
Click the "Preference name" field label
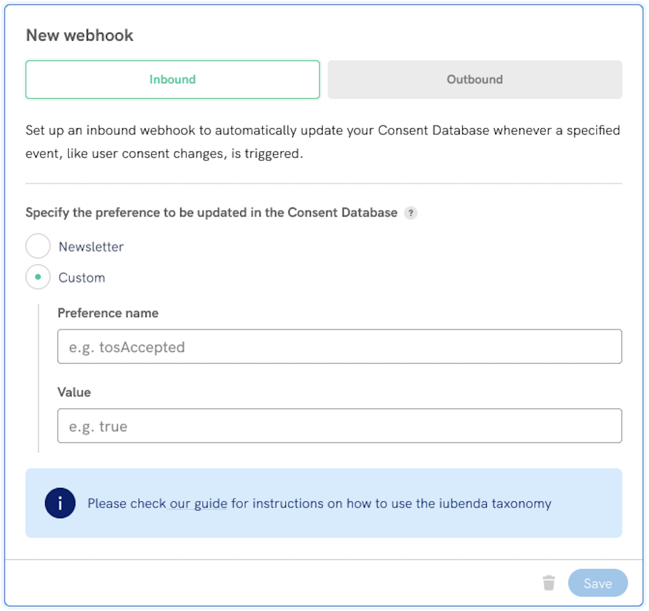(108, 313)
